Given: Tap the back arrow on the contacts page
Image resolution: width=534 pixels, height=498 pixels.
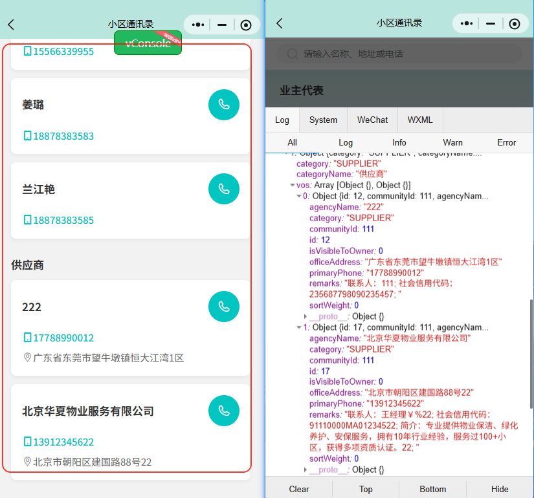Looking at the screenshot, I should coord(10,23).
